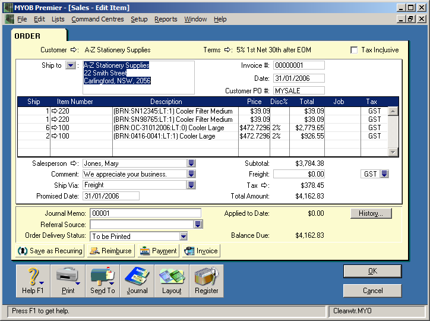Open the Journal icon
430x321 pixels.
pyautogui.click(x=137, y=281)
